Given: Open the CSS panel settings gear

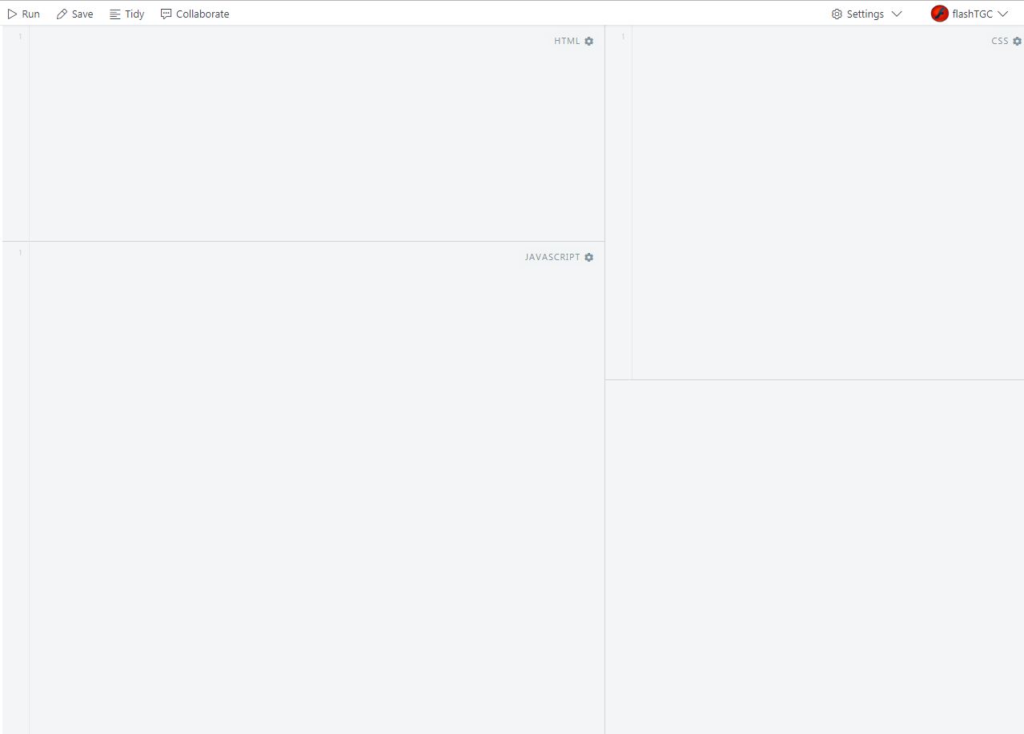Looking at the screenshot, I should click(x=1017, y=41).
